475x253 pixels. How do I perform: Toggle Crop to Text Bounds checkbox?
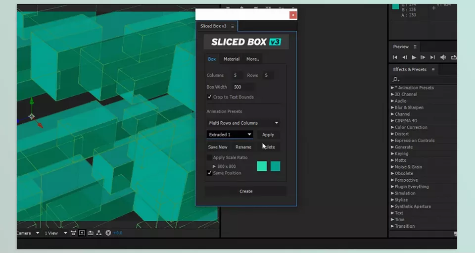click(209, 97)
